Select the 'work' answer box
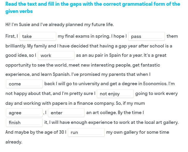The height and width of the screenshot is (152, 188). point(56,55)
